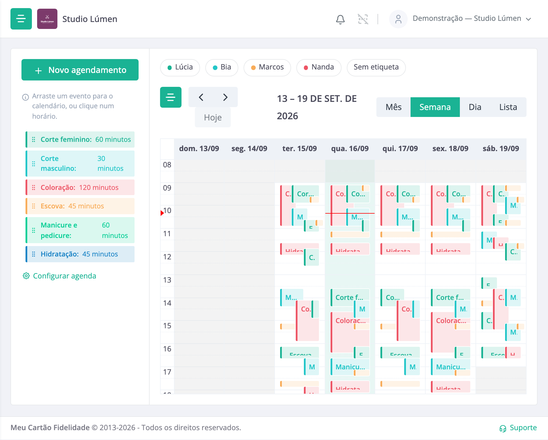Viewport: 548px width, 440px height.
Task: Go to the next week arrow
Action: point(225,97)
